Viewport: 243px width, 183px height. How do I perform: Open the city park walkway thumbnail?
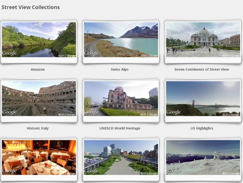pyautogui.click(x=121, y=157)
